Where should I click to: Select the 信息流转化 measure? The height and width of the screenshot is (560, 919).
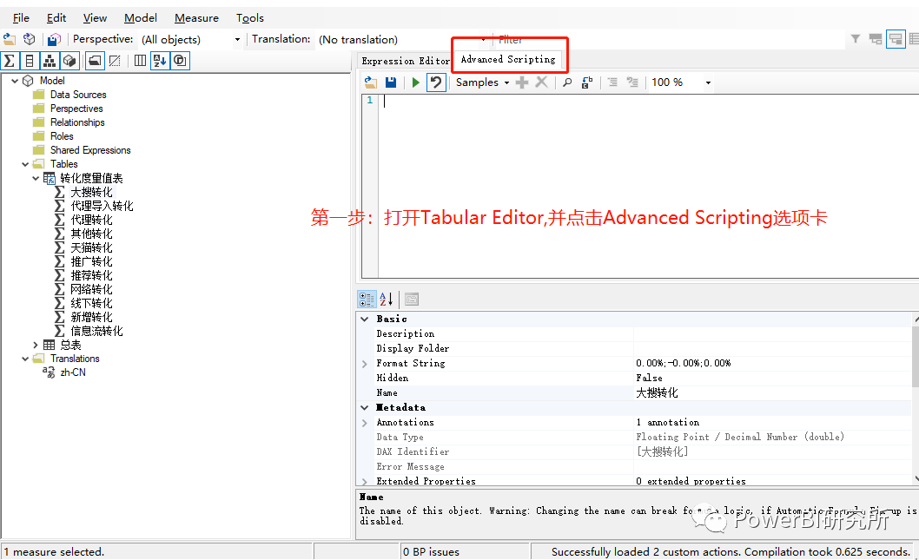pos(96,332)
